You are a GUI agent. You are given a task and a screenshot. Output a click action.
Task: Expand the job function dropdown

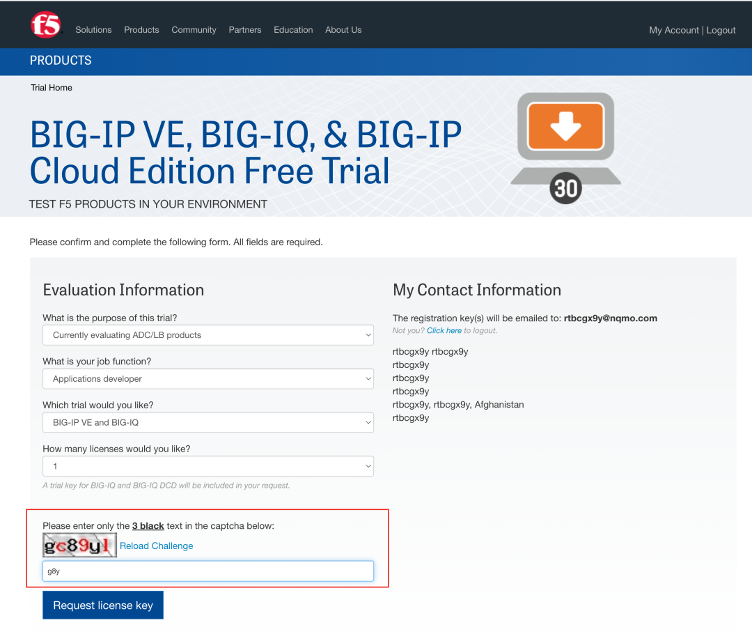point(208,378)
